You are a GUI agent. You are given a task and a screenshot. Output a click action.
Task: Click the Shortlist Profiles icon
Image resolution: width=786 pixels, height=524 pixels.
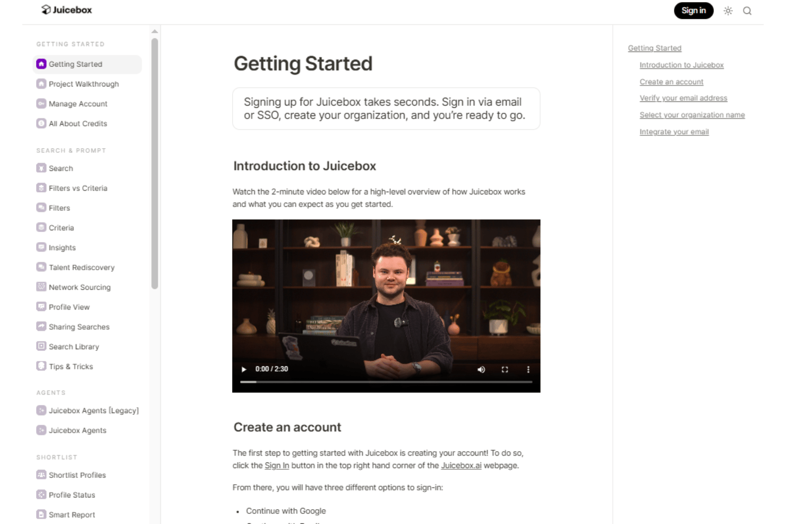[x=41, y=475]
